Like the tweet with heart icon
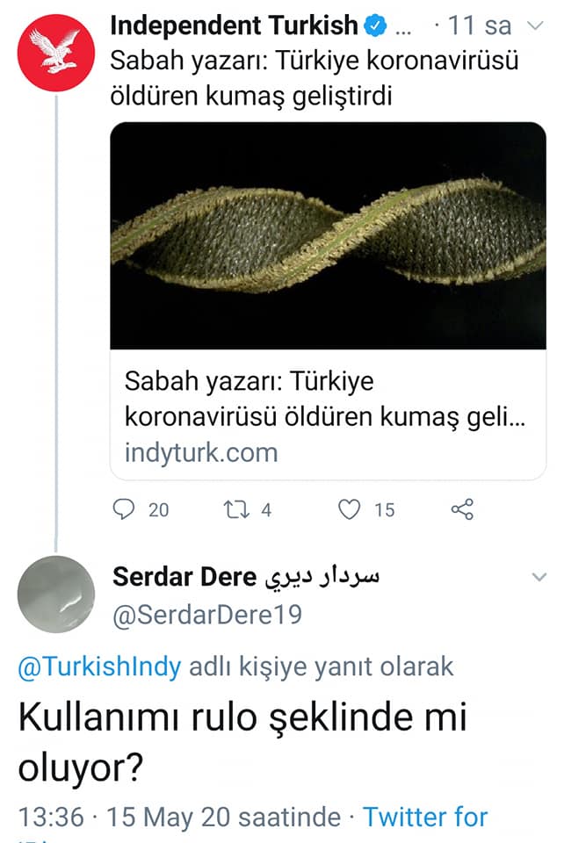 pyautogui.click(x=349, y=509)
